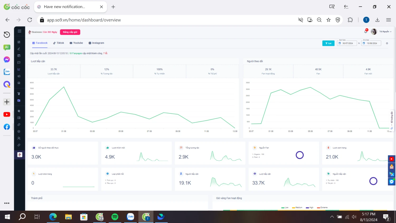396x223 pixels.
Task: Open more sidebar options ellipsis
Action: [x=7, y=203]
